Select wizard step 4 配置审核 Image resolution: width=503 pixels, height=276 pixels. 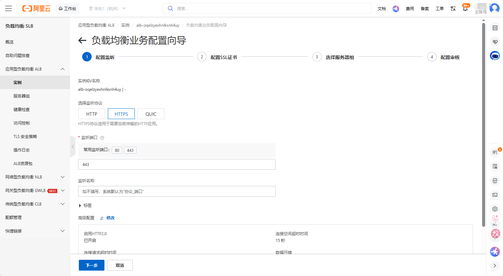click(x=443, y=57)
